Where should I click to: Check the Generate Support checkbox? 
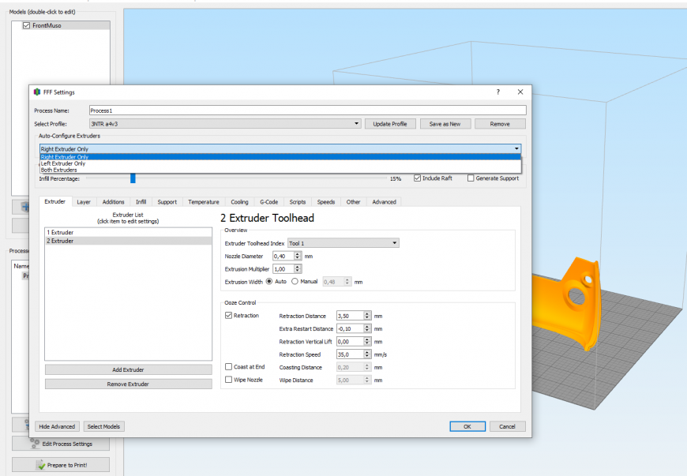[471, 178]
